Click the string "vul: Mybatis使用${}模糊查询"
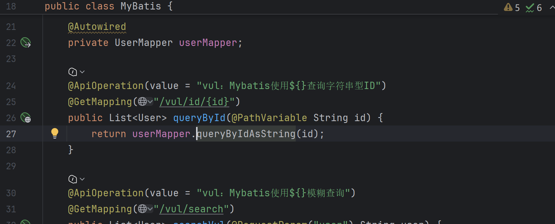Image resolution: width=555 pixels, height=224 pixels. (273, 193)
